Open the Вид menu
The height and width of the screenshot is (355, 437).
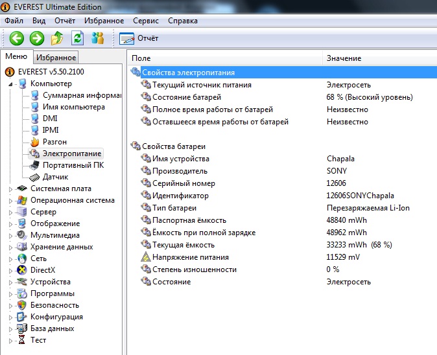[x=39, y=21]
